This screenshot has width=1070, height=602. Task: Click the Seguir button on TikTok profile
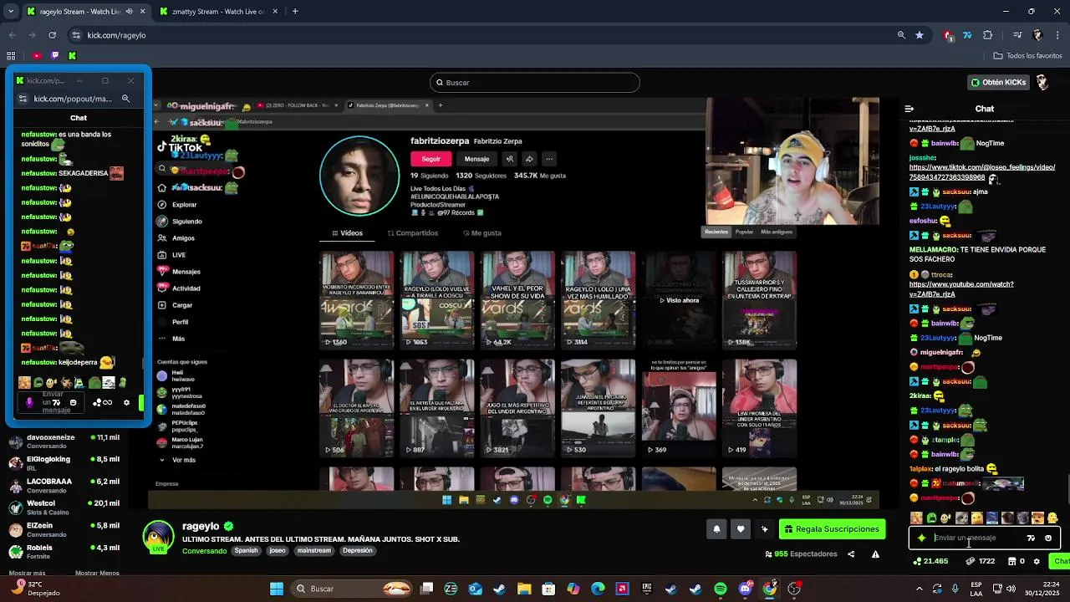[431, 159]
